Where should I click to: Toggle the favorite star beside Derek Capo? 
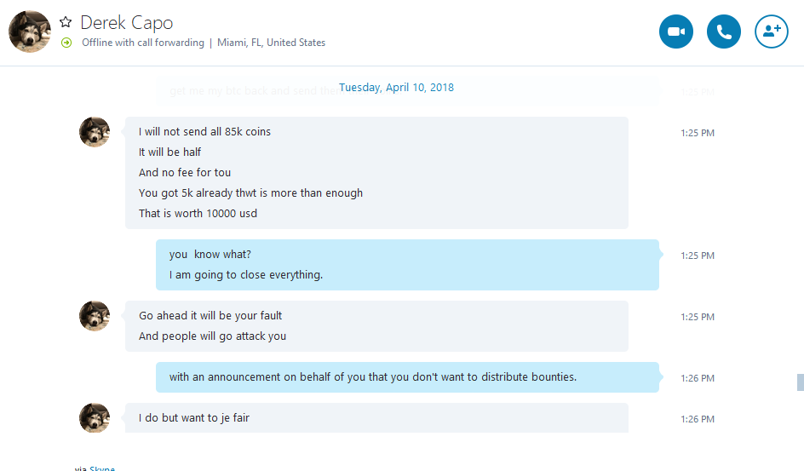click(x=66, y=22)
